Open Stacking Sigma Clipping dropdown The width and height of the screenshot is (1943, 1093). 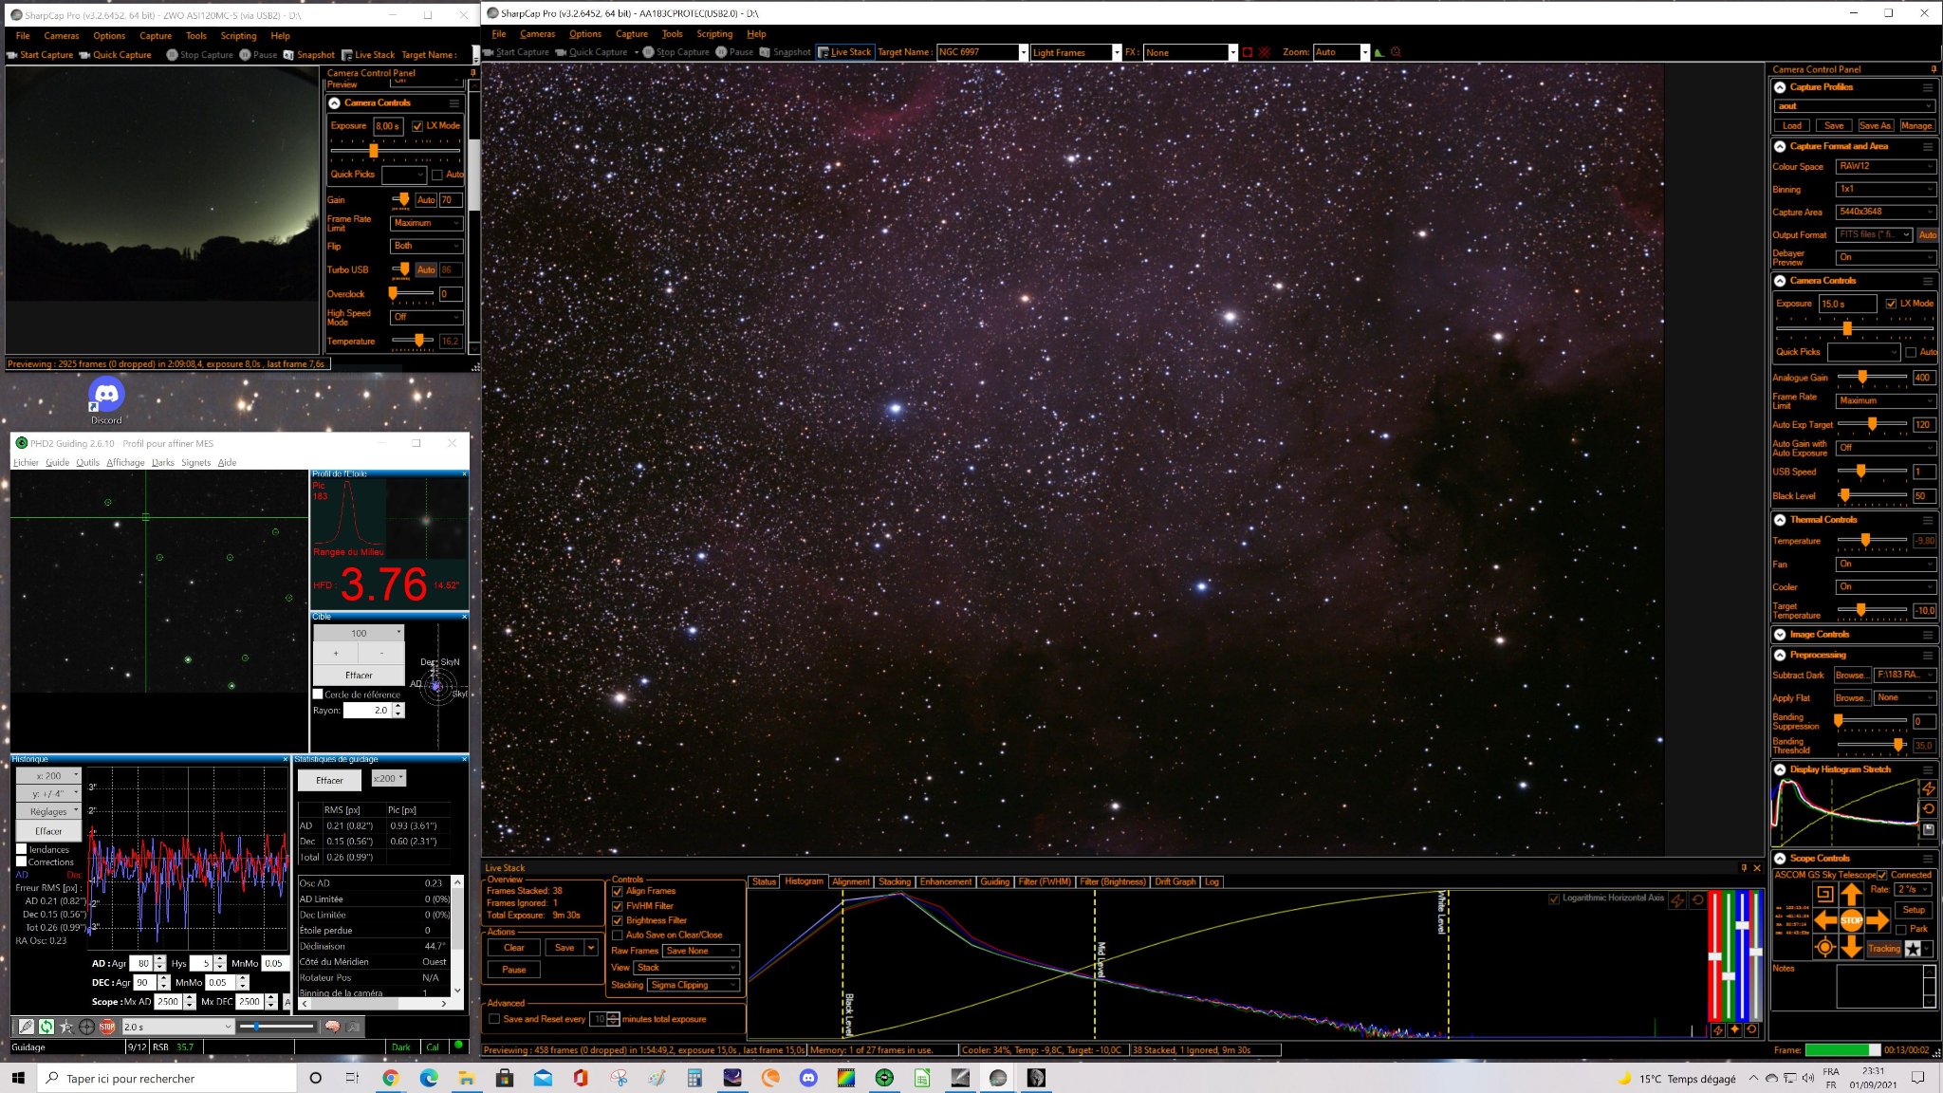tap(694, 985)
